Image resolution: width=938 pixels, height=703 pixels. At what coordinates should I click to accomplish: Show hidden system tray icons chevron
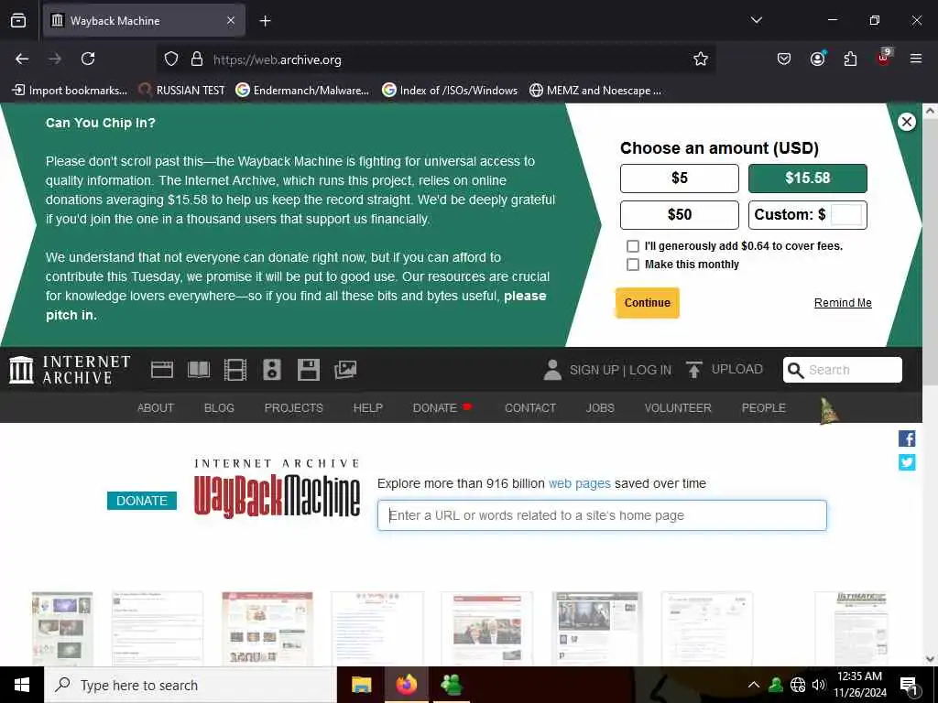(x=753, y=685)
